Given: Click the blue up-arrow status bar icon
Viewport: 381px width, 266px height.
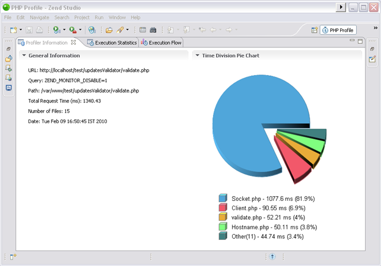Looking at the screenshot, I should (x=272, y=257).
